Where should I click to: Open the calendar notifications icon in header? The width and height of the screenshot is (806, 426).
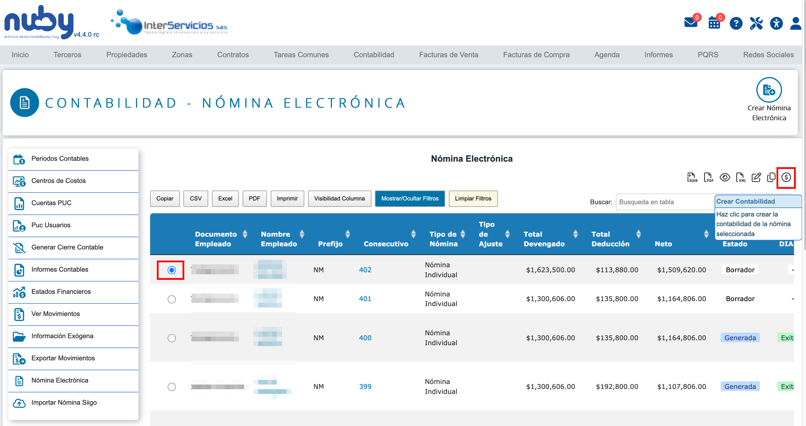pos(714,23)
